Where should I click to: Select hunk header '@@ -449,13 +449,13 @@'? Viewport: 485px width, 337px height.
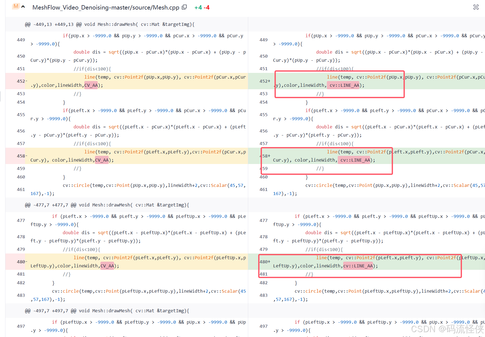(53, 24)
